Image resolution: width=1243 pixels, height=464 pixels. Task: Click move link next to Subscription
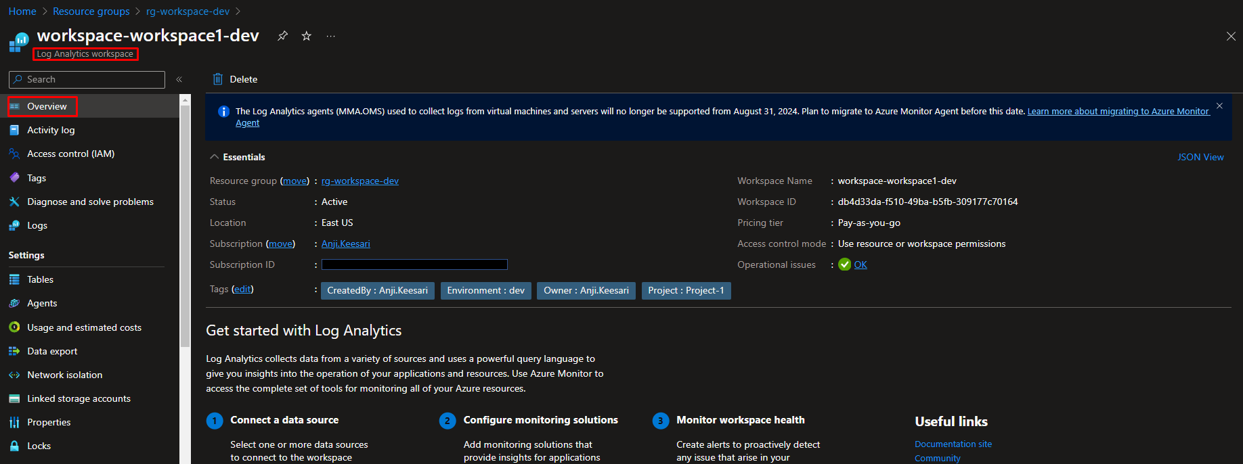click(280, 243)
